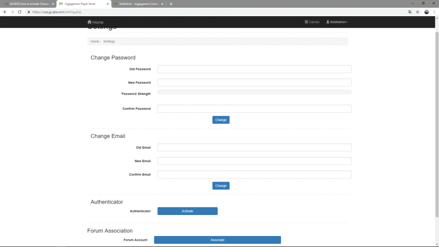The width and height of the screenshot is (439, 247).
Task: Focus the Old Email field
Action: [x=254, y=147]
